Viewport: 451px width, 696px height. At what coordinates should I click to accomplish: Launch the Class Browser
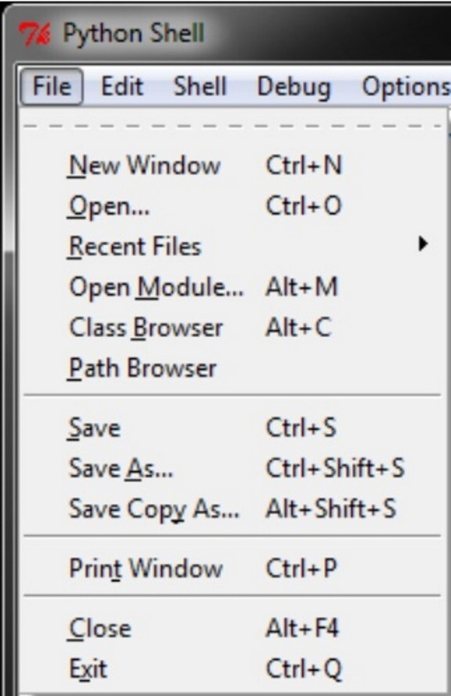click(x=235, y=328)
